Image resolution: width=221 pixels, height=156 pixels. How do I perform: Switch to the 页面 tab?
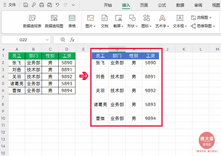pos(144,5)
